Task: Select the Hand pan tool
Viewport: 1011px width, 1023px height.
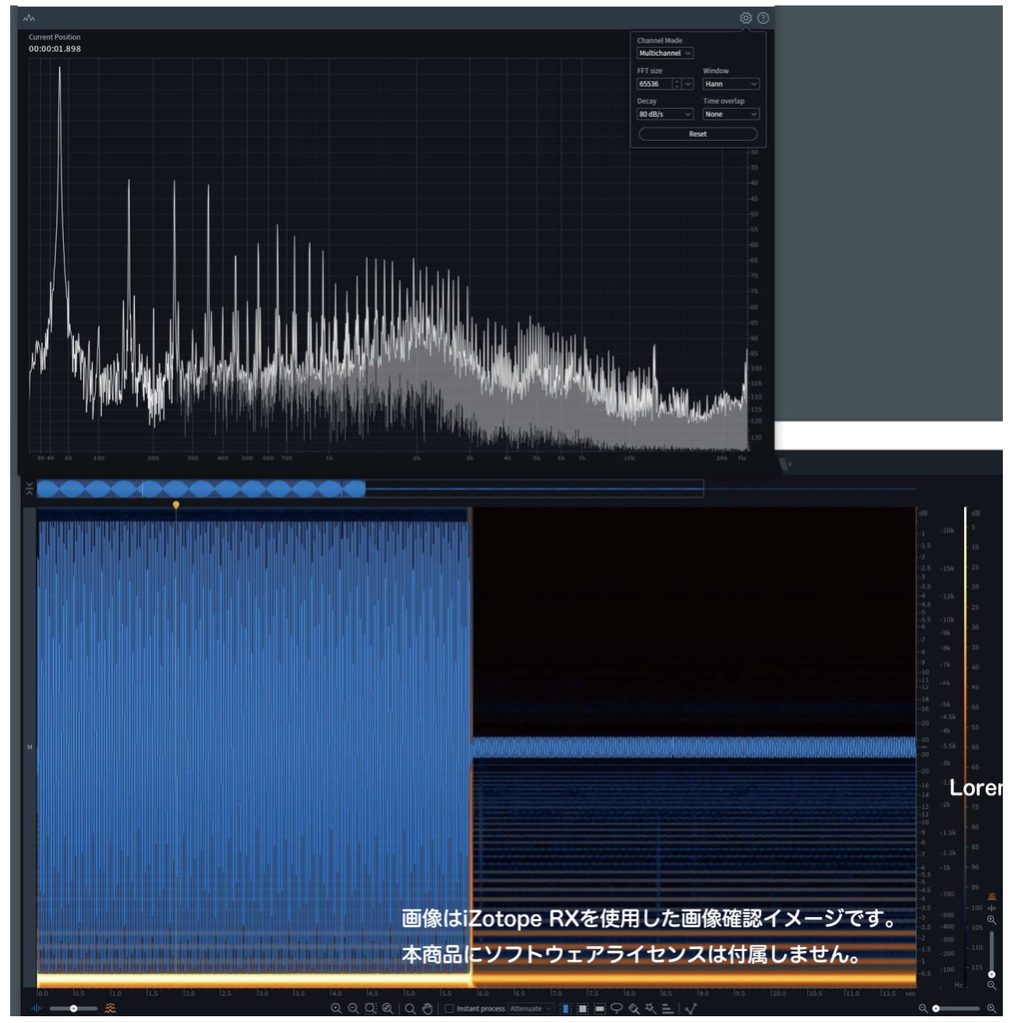Action: tap(428, 1009)
